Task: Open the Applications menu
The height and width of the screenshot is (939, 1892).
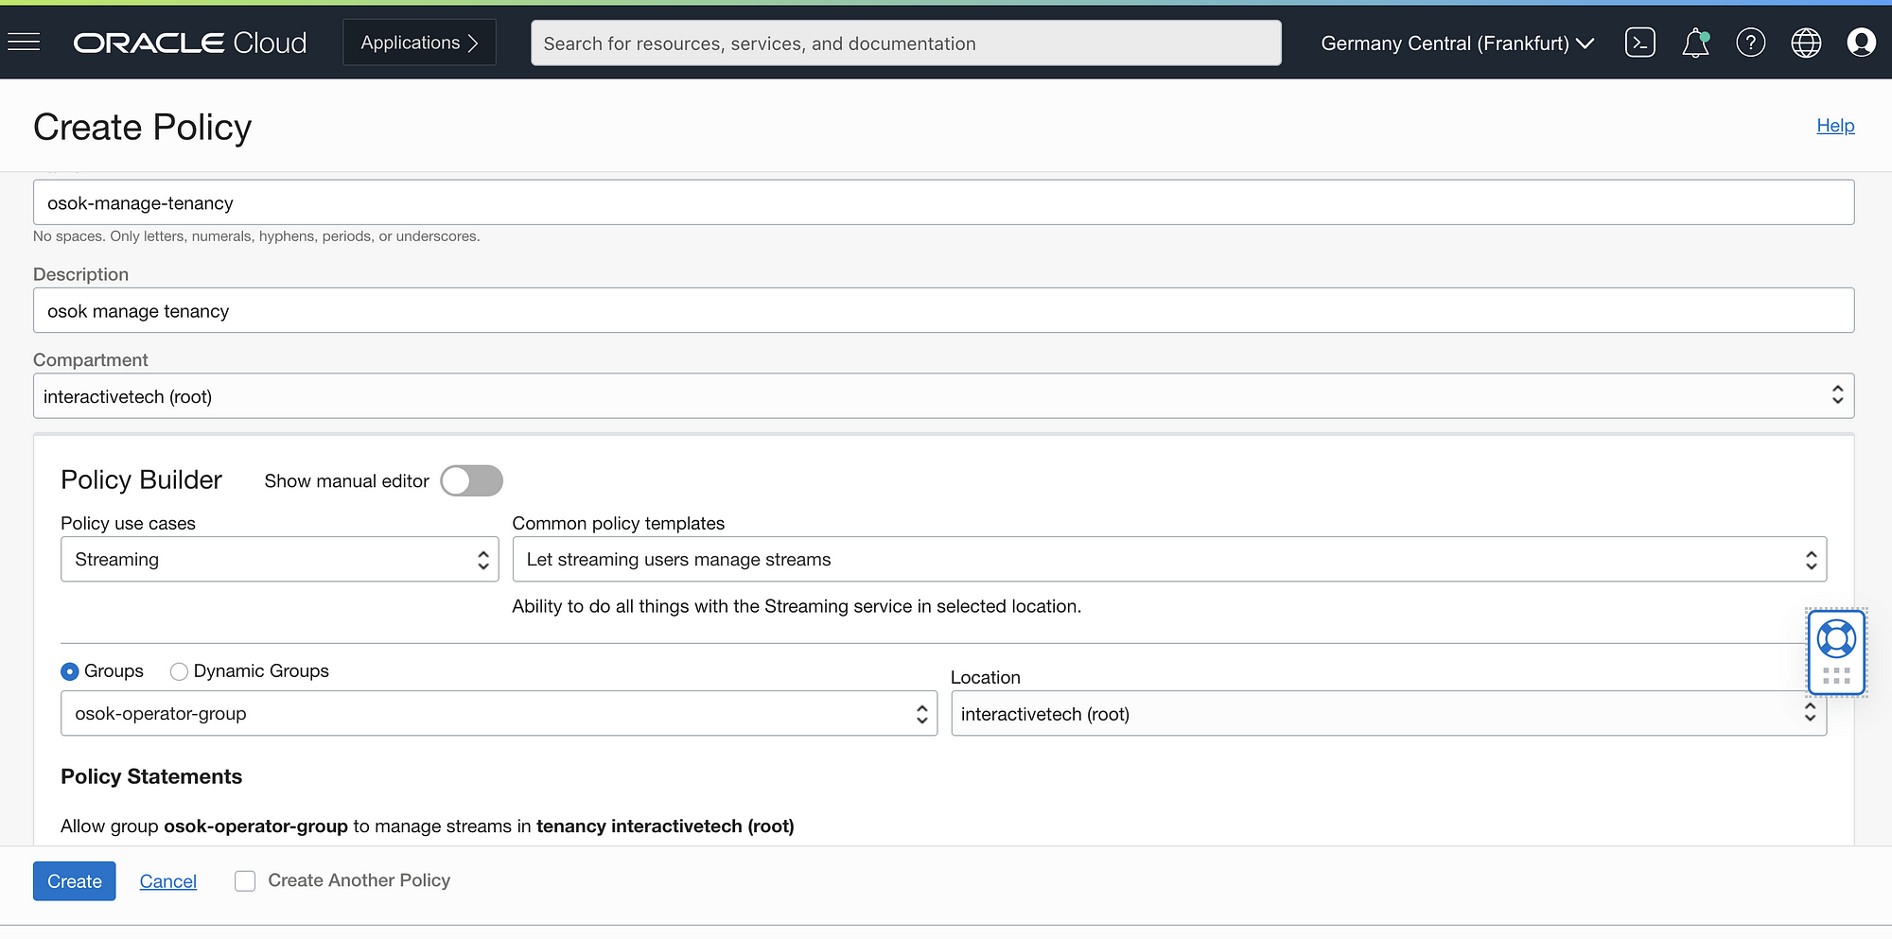Action: coord(420,43)
